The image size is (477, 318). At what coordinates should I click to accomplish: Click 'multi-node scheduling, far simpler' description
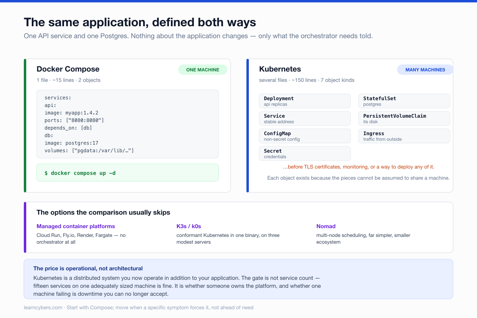coord(363,238)
